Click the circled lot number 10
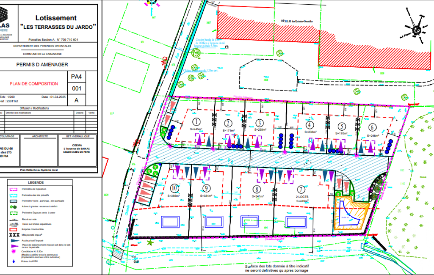This screenshot has height=275, width=434. (174, 188)
